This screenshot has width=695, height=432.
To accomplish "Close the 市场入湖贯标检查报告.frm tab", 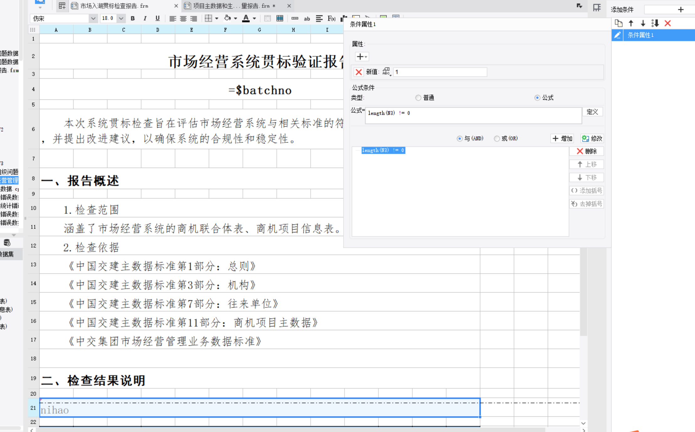I will pyautogui.click(x=176, y=6).
